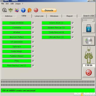Uncheck the Redo Backup Live CD checkbox
This screenshot has width=96, height=96.
click(x=33, y=66)
